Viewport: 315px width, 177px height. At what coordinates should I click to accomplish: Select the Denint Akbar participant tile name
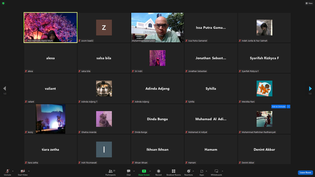pos(264,149)
